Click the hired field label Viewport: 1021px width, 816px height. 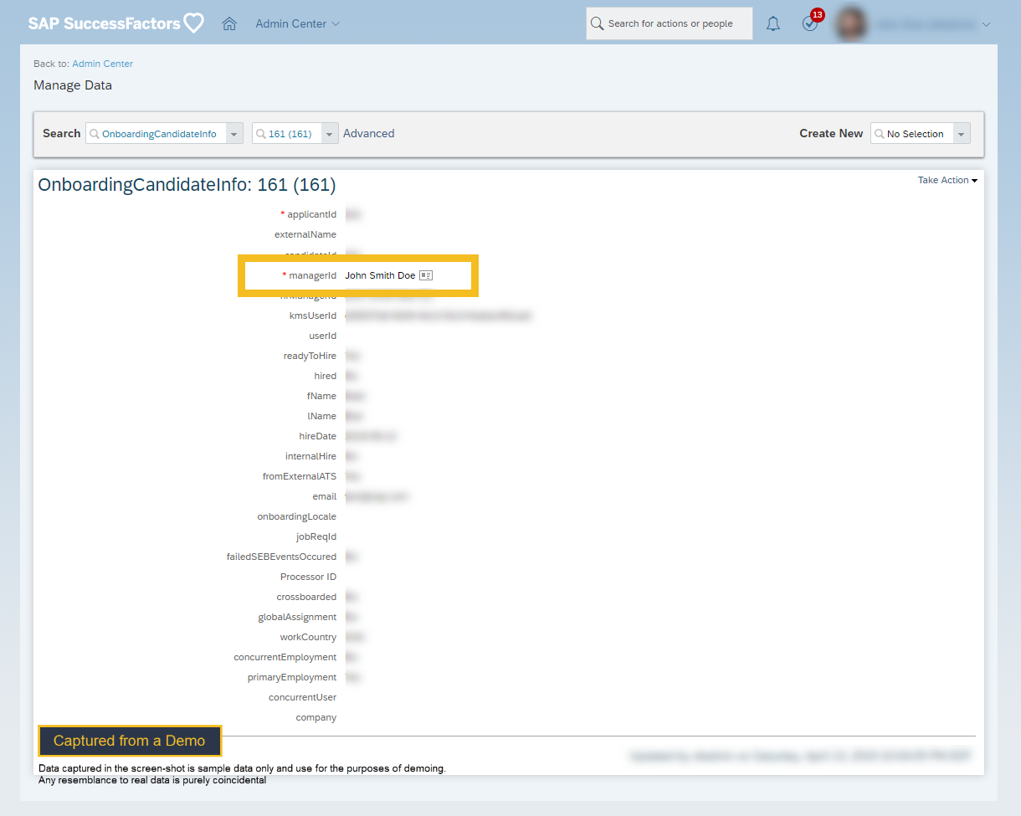(326, 376)
